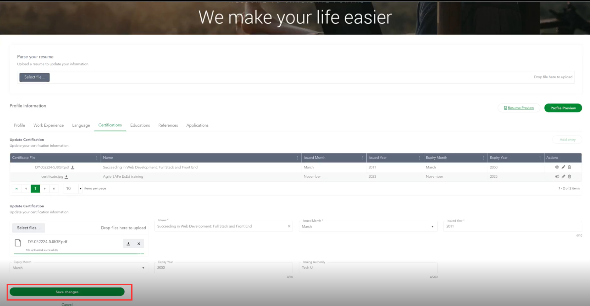Select page 1 in the pager
Image resolution: width=590 pixels, height=306 pixels.
pyautogui.click(x=35, y=189)
